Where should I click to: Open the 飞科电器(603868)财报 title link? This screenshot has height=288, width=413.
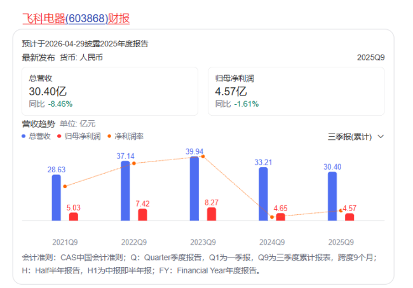[76, 18]
